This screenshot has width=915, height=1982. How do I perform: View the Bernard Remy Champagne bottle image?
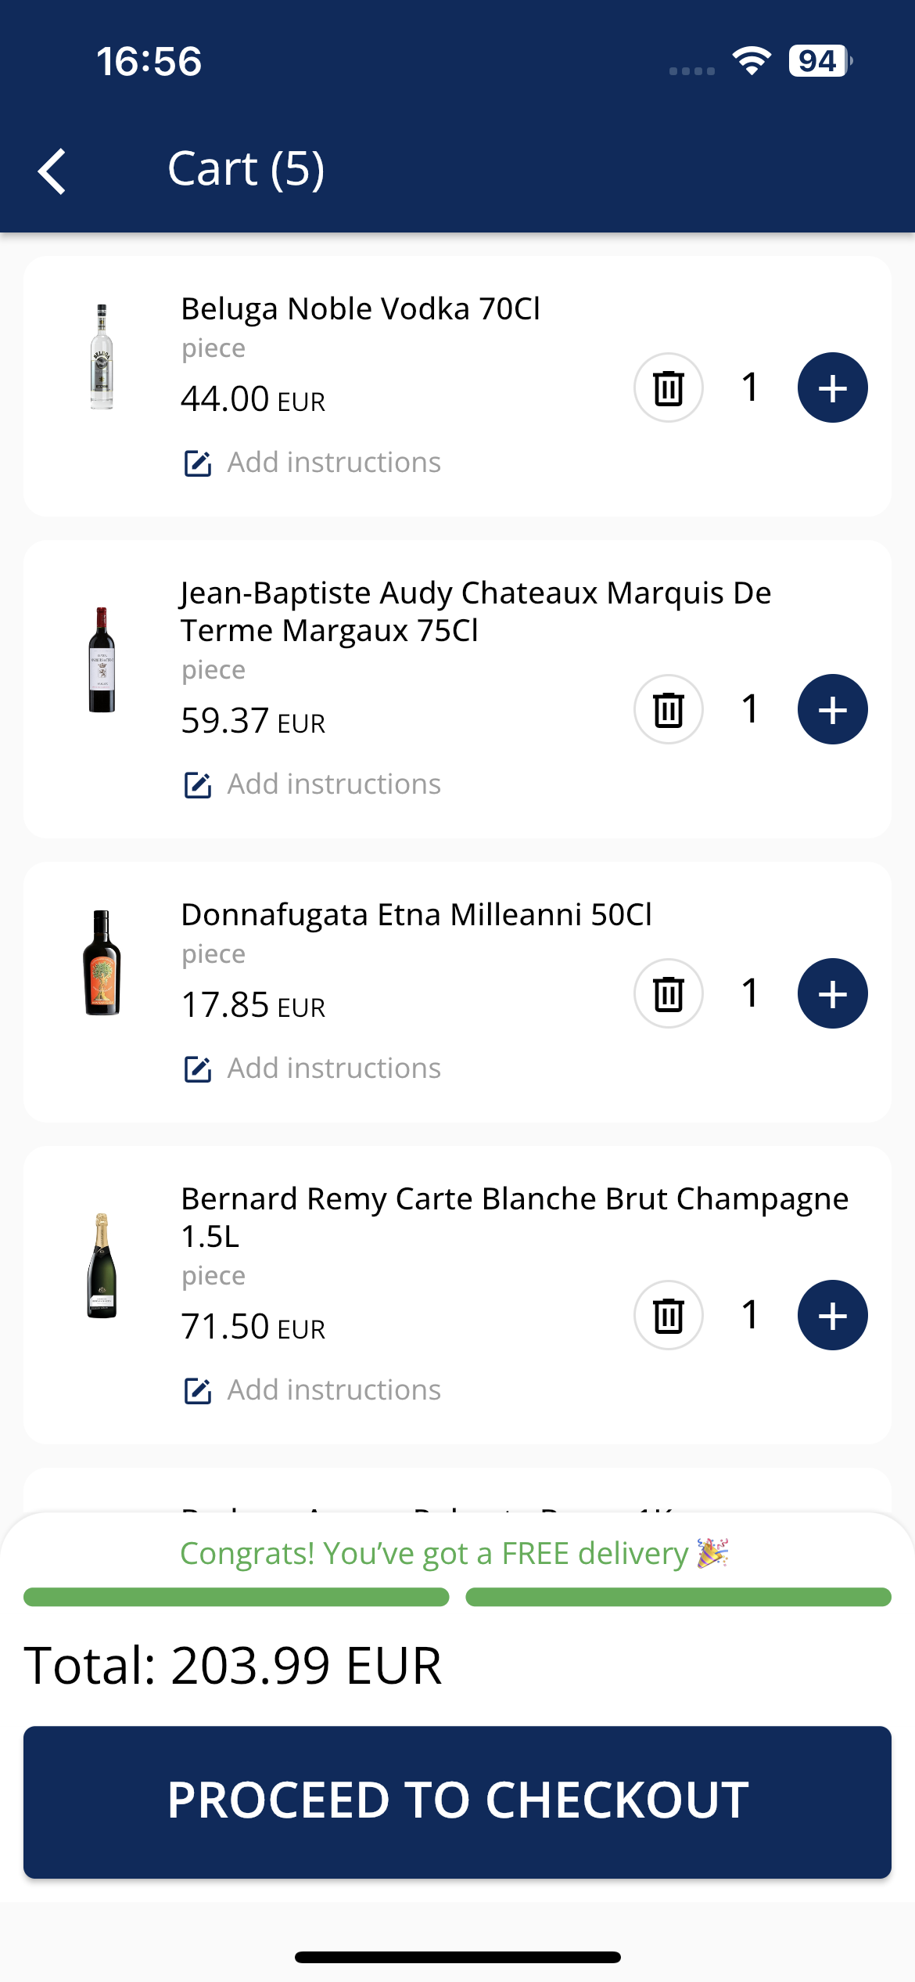tap(102, 1266)
